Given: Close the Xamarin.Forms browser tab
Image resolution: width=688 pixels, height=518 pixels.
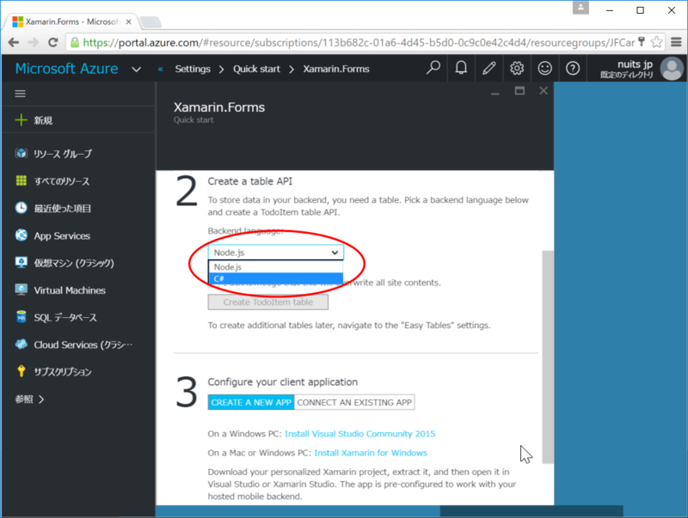Looking at the screenshot, I should click(x=128, y=21).
